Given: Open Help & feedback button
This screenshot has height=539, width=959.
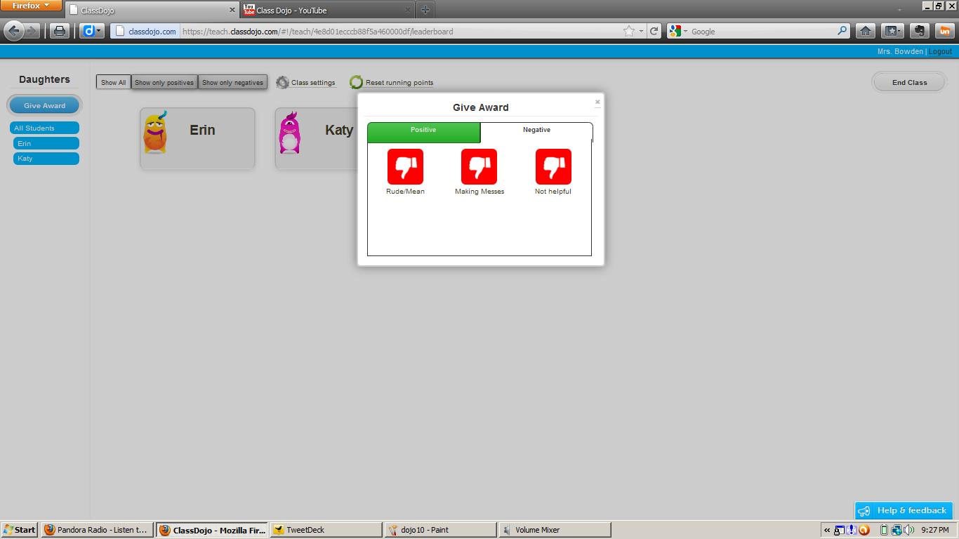Looking at the screenshot, I should point(904,510).
